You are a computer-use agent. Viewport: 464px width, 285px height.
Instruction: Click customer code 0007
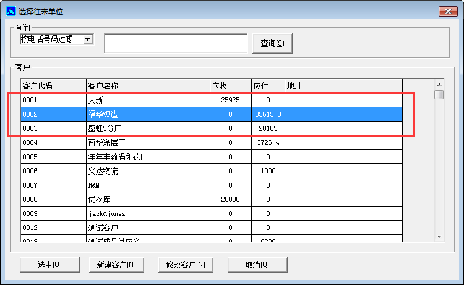click(30, 185)
